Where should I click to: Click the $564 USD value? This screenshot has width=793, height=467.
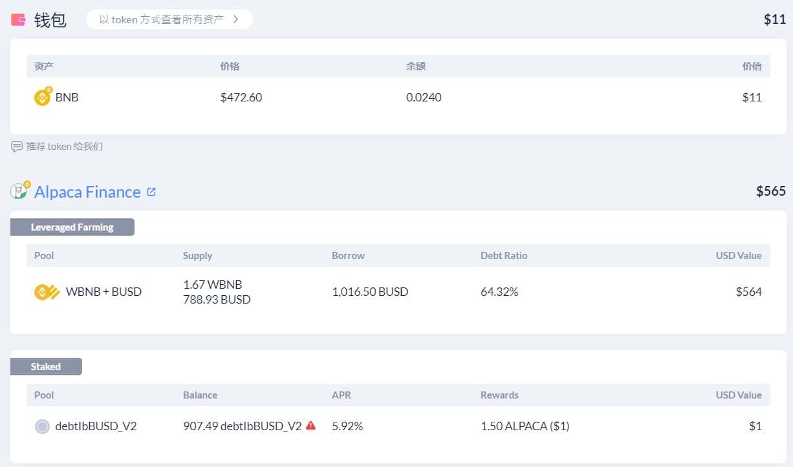tap(749, 292)
